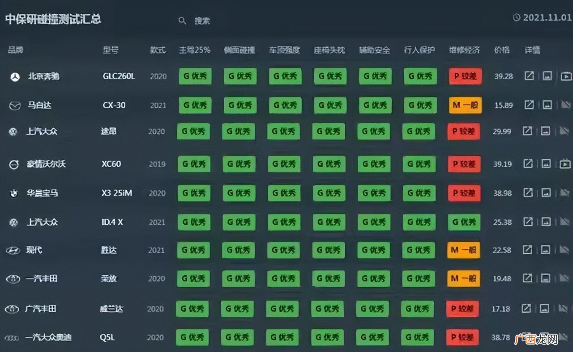573x352 pixels.
Task: Open the image gallery icon for GLC260L
Action: [547, 76]
